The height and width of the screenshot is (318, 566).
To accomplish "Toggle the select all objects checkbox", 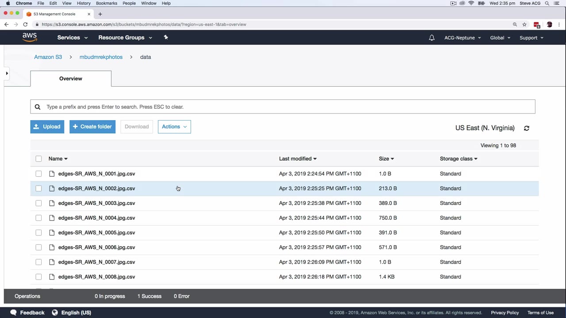I will point(38,159).
